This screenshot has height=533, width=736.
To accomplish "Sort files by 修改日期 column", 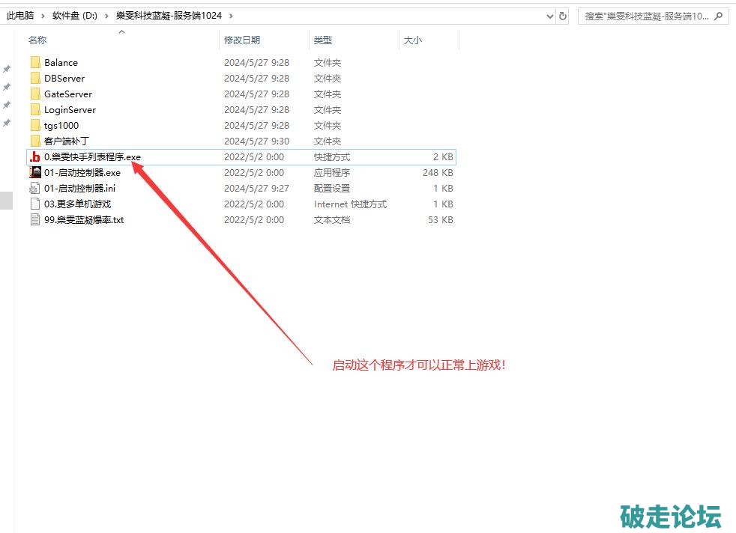I will point(242,40).
